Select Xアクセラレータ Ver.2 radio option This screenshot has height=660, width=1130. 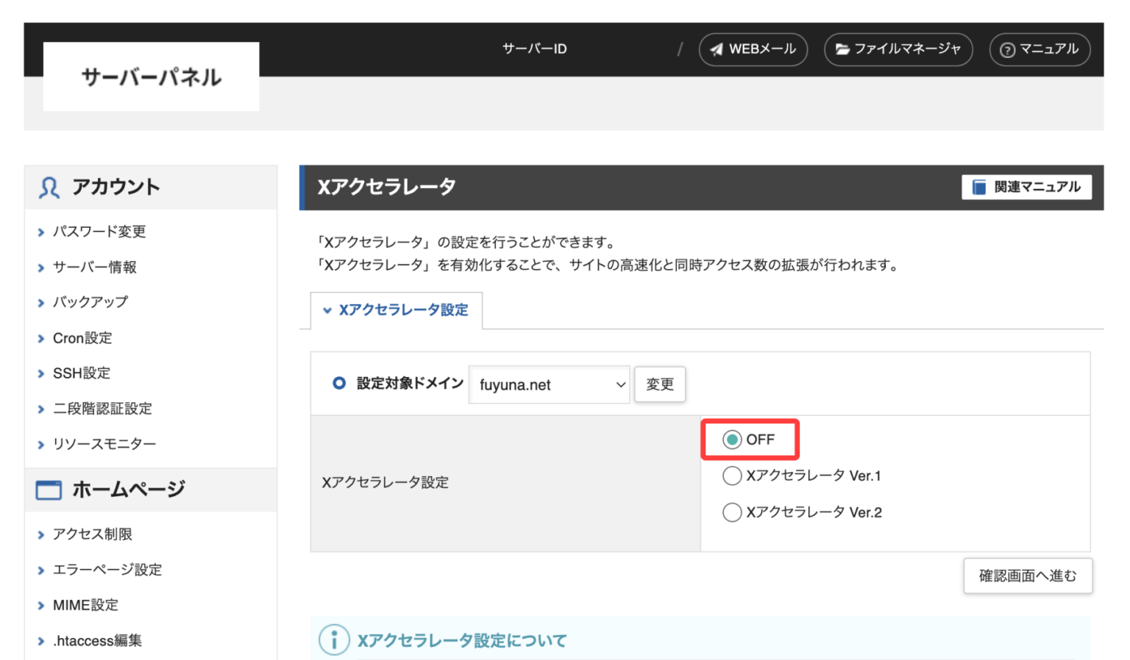(x=732, y=512)
